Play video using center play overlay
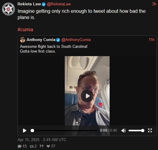The image size is (158, 150). (87, 96)
